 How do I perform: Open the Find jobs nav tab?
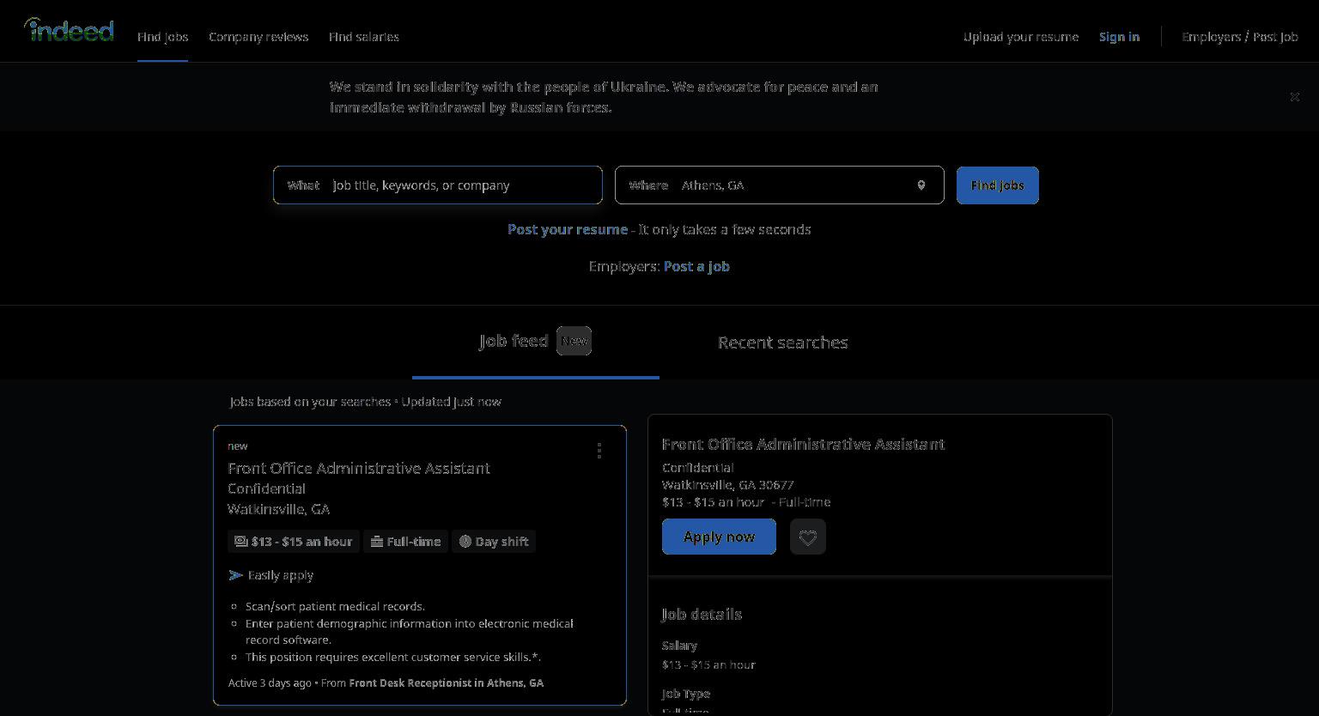(162, 37)
